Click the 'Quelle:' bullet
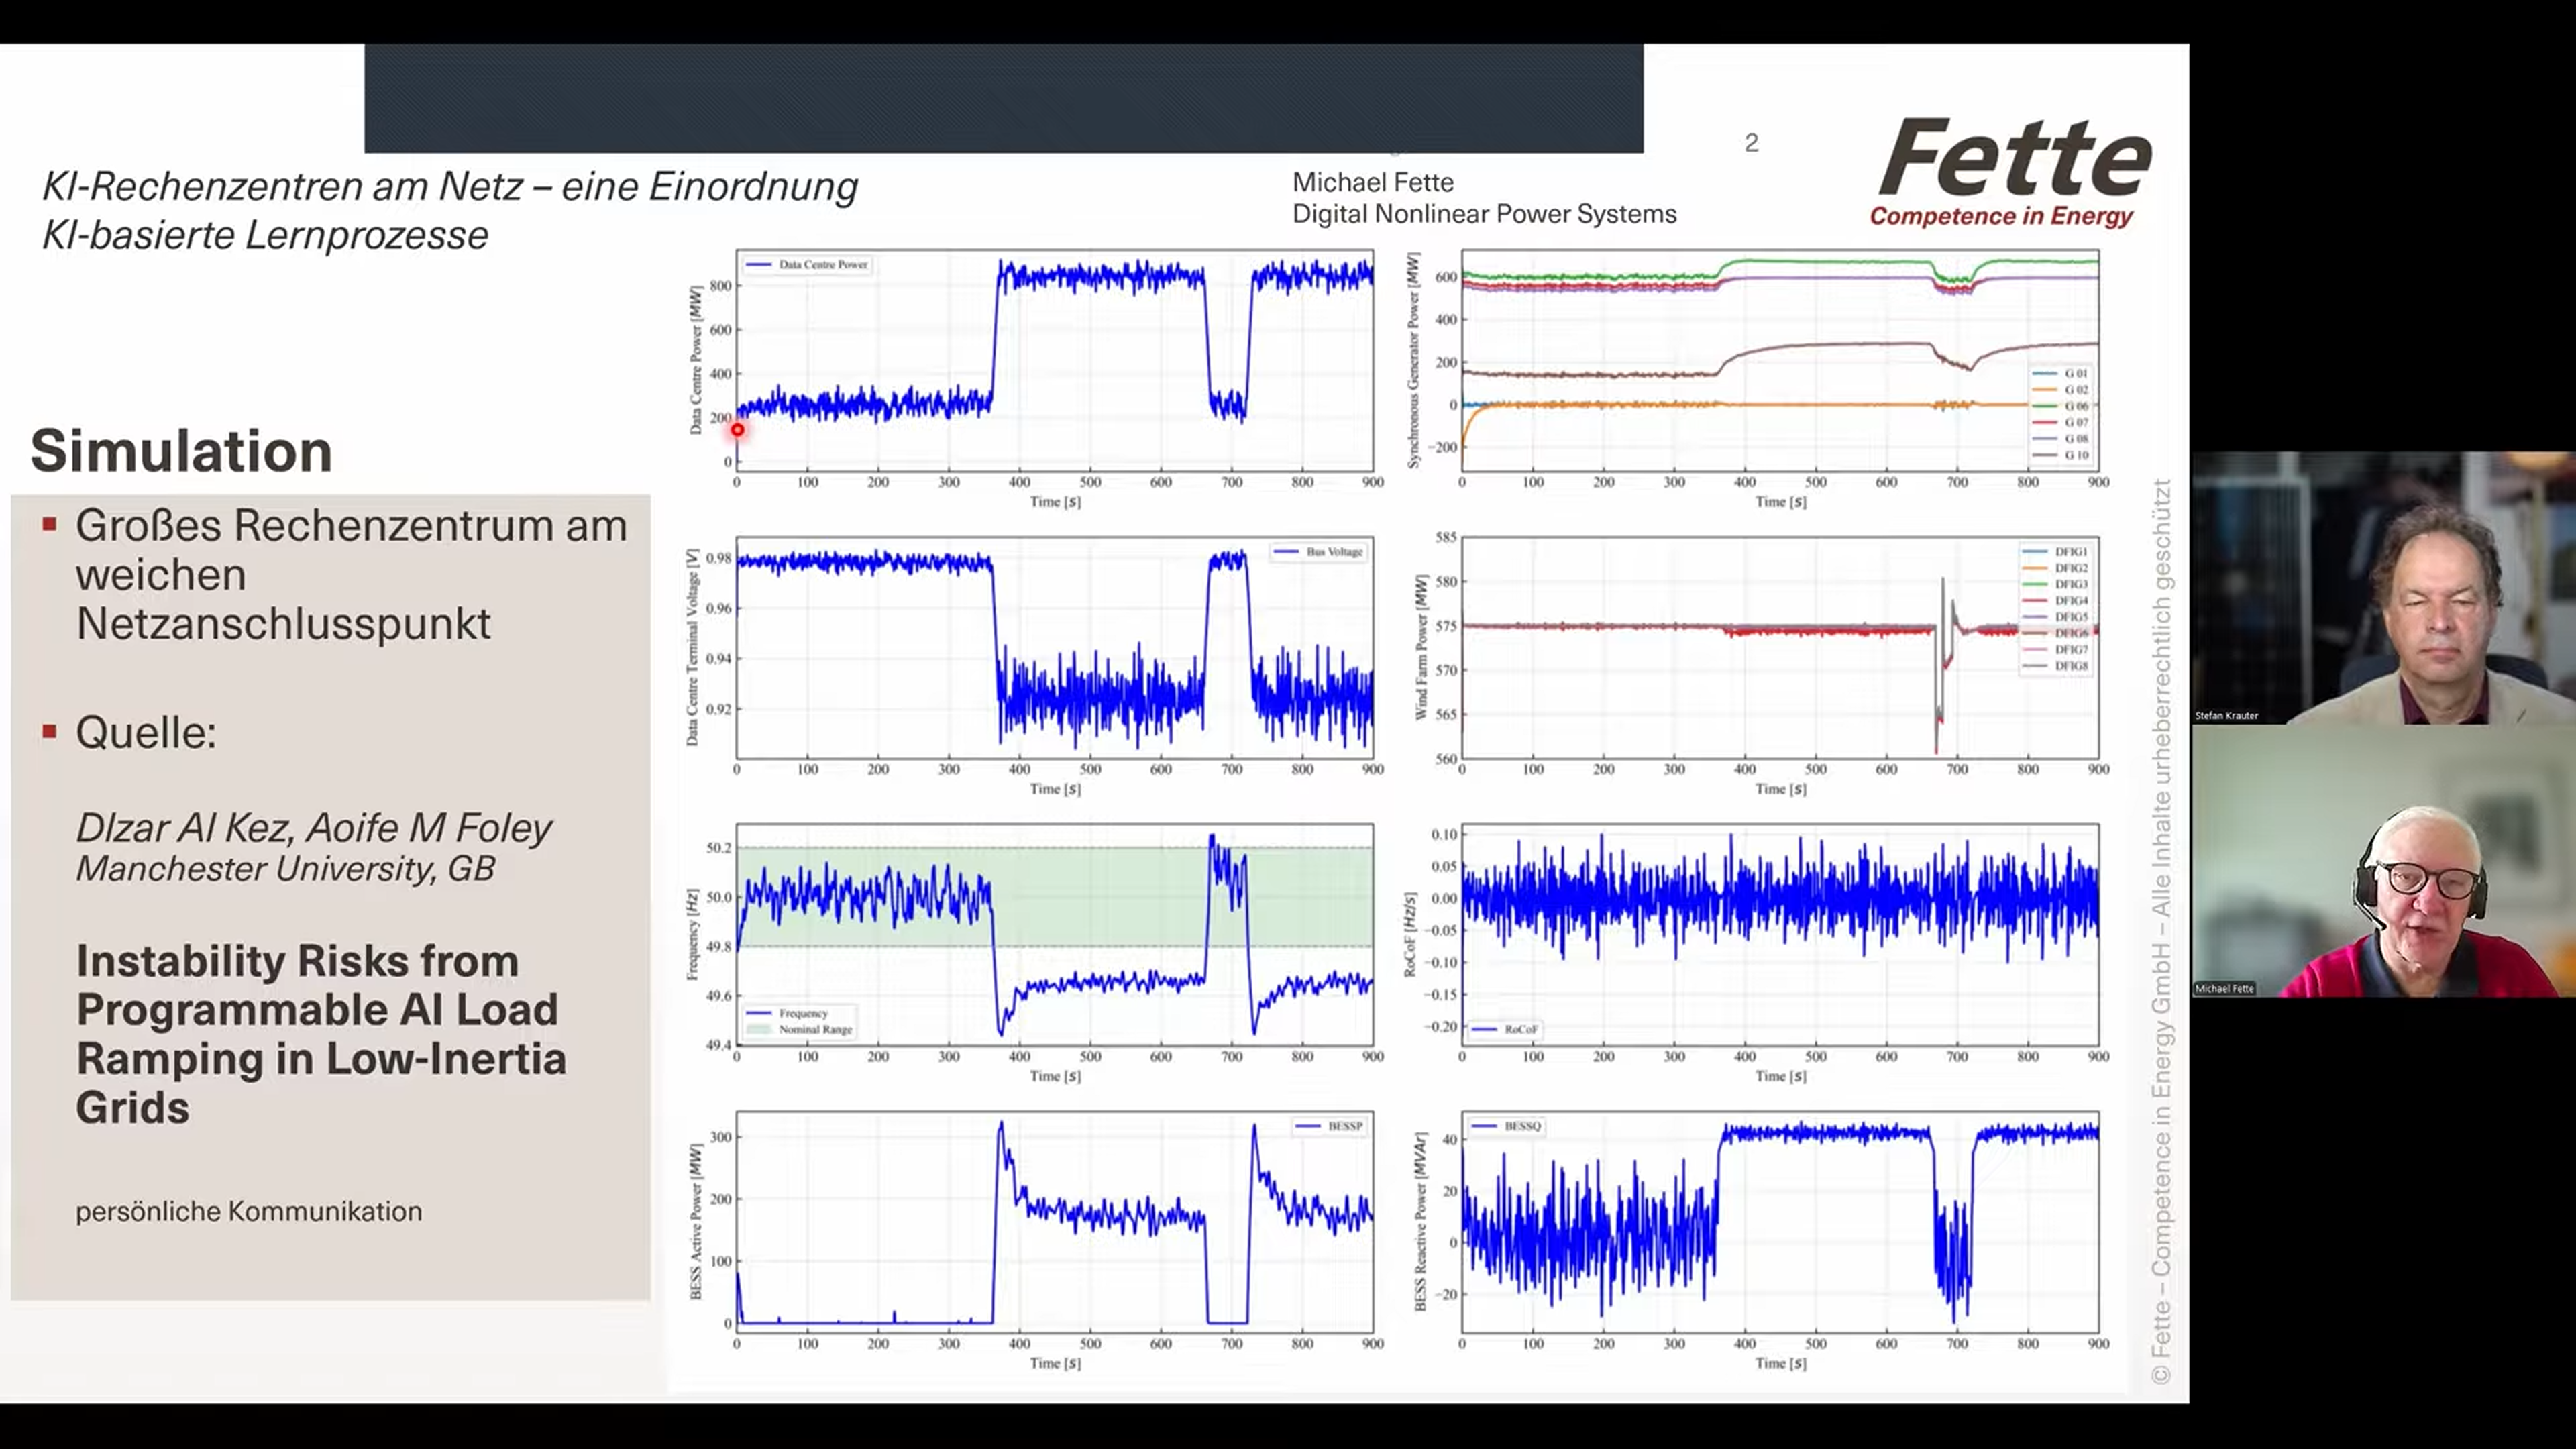The width and height of the screenshot is (2576, 1449). click(146, 732)
